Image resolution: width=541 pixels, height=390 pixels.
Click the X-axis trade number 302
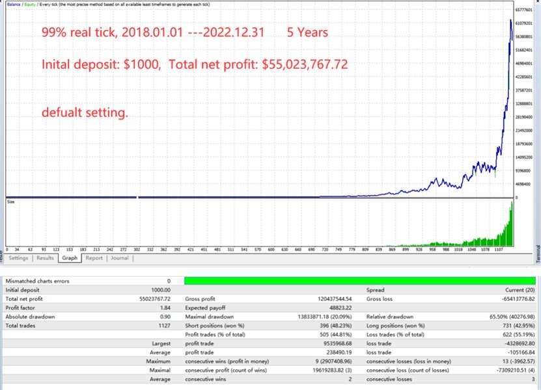point(137,250)
